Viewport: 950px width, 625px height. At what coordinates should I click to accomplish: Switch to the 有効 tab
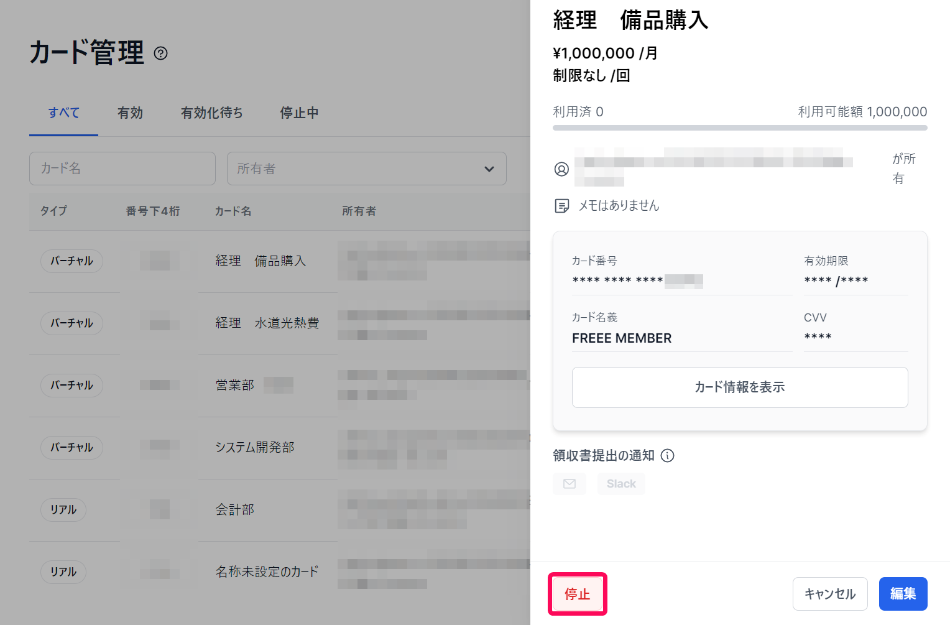click(x=130, y=113)
